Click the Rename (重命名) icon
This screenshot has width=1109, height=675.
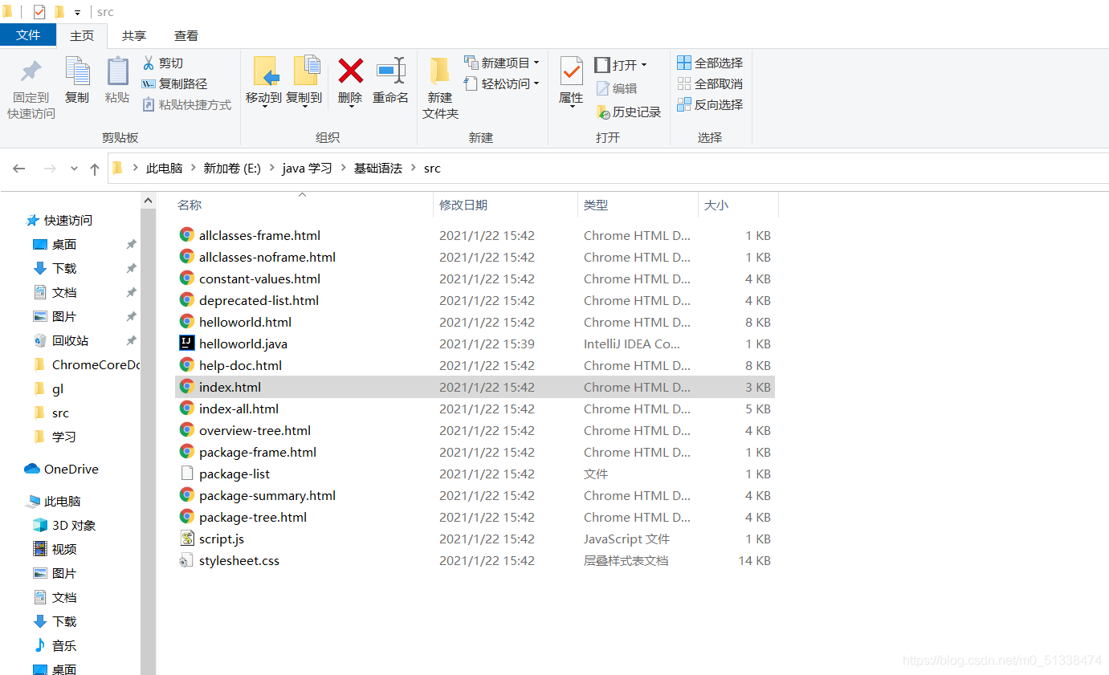(x=390, y=71)
